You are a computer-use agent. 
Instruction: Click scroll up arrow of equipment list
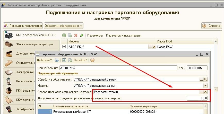216,41
